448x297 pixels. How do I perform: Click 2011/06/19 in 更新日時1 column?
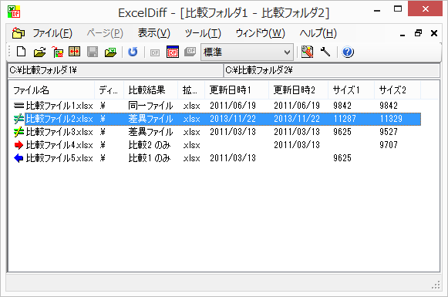[233, 106]
